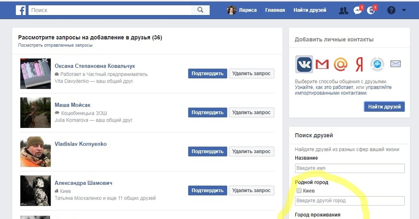Go to Главная in top navigation
Screen dimensions: 419x219
coord(275,10)
